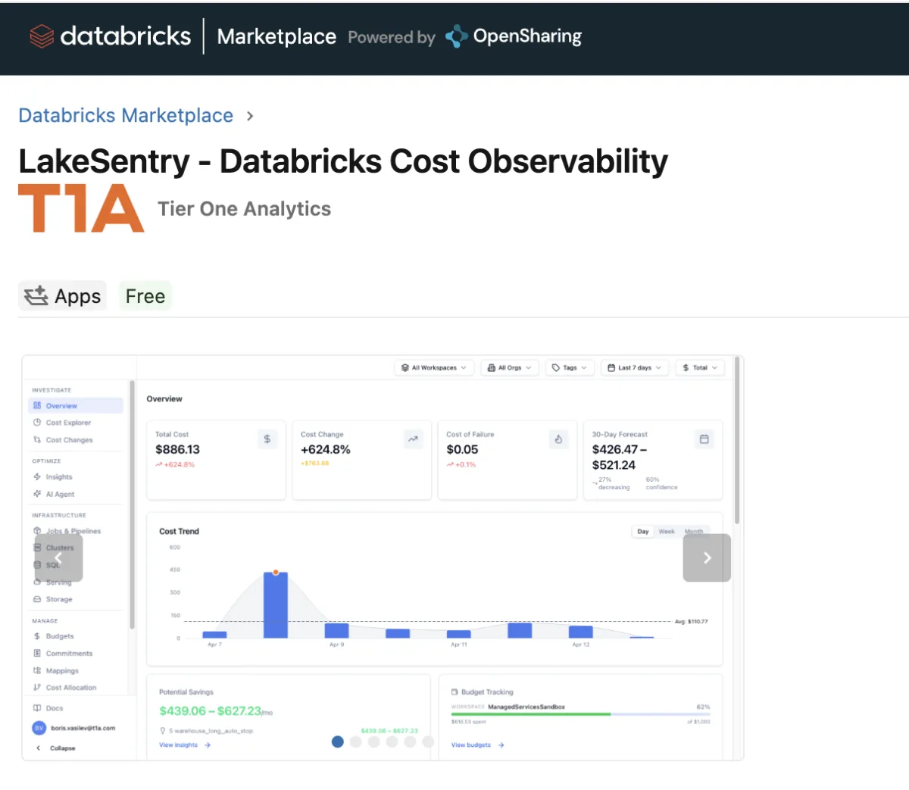Click the Cost of Failure value $0.05
909x790 pixels.
(x=462, y=449)
